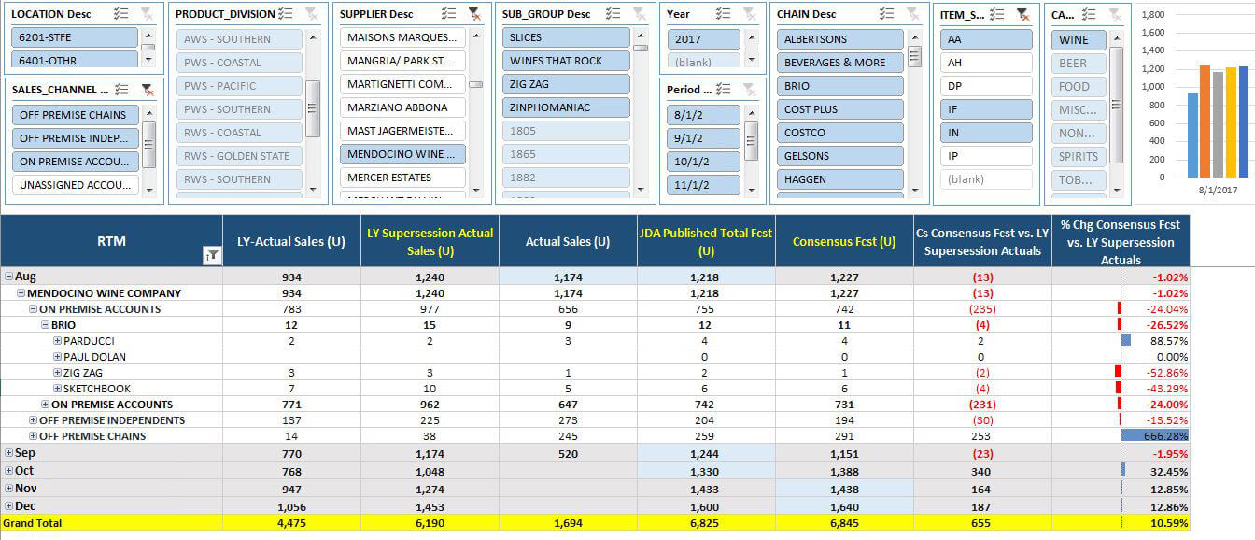
Task: Expand the PAUL DOLAN row
Action: [57, 357]
